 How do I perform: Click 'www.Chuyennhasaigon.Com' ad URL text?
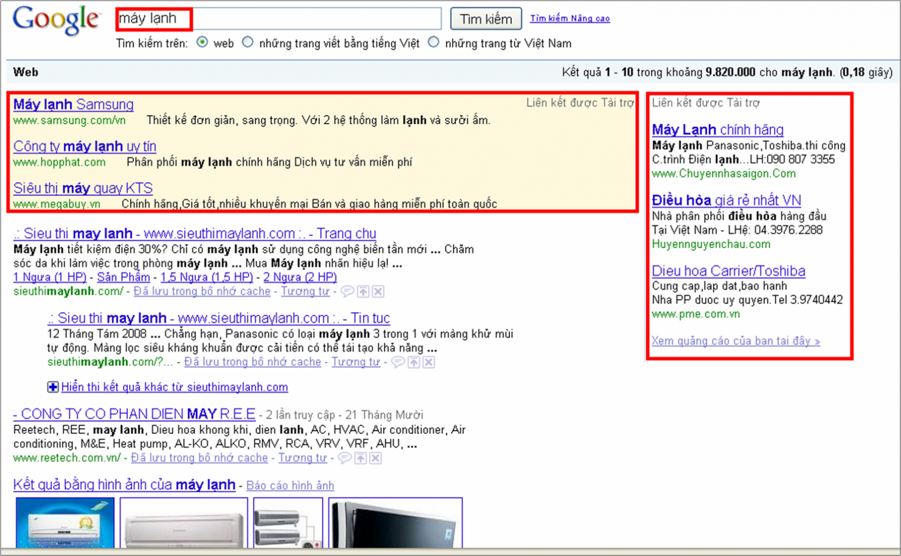coord(724,174)
